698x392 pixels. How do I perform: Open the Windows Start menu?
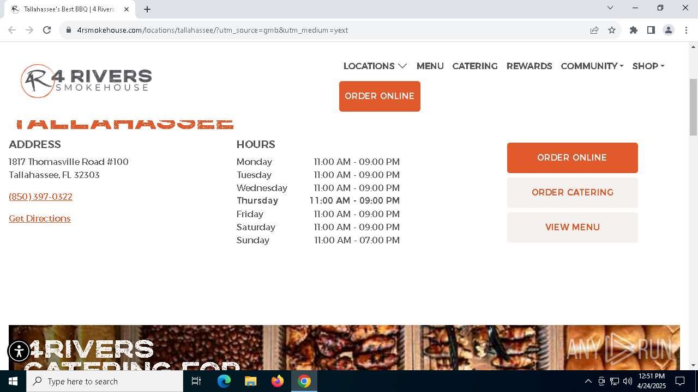point(13,381)
